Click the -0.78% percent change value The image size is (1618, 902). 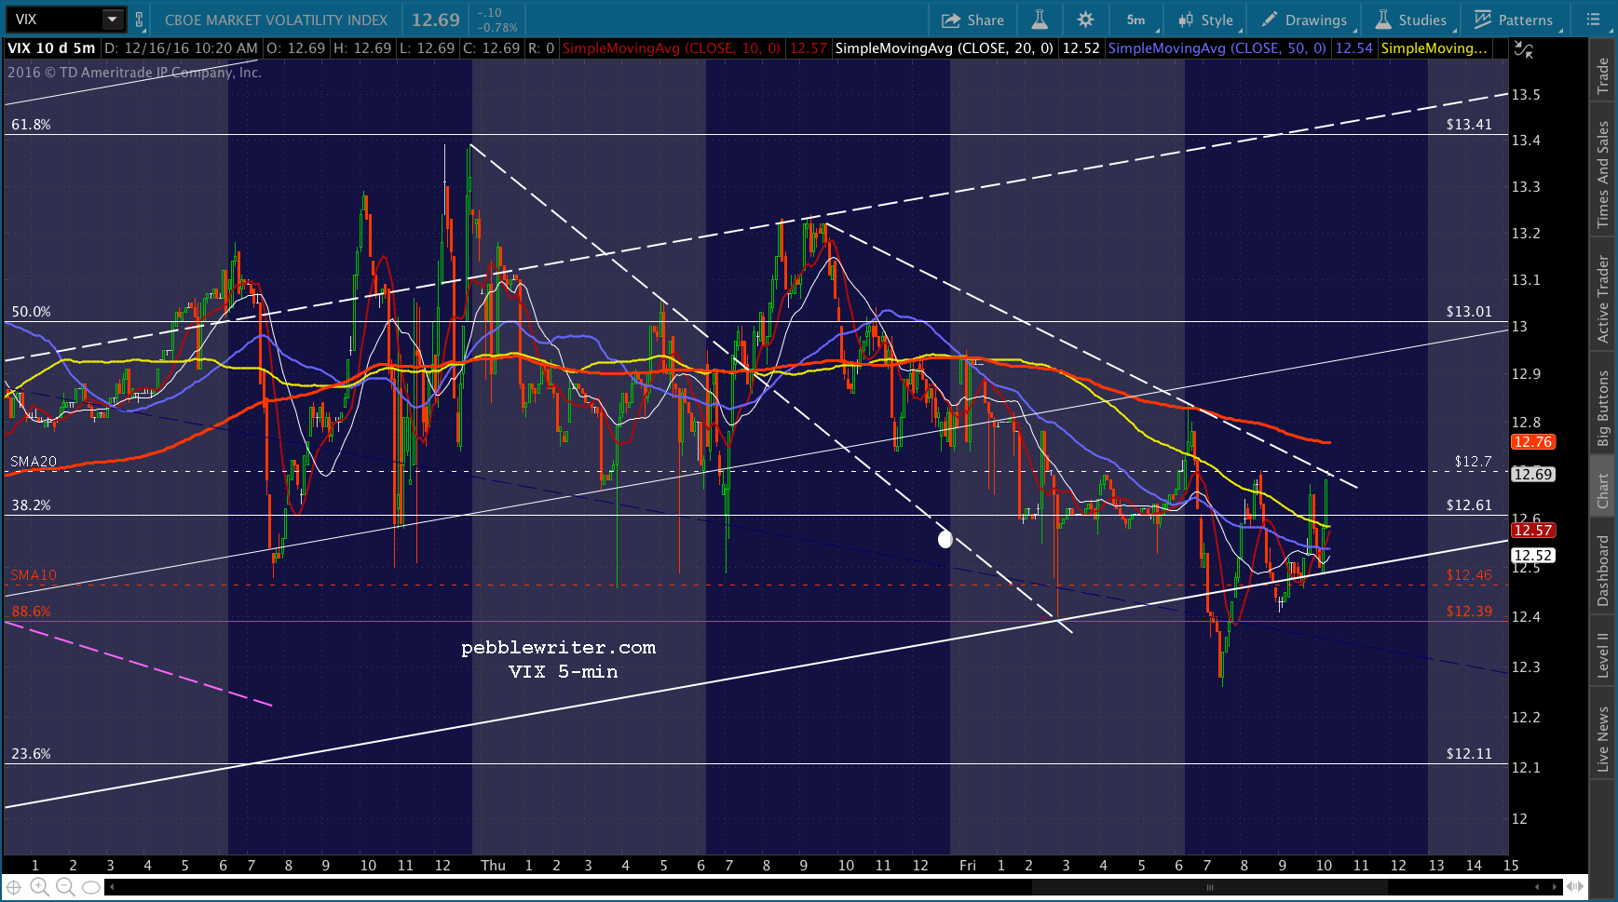click(497, 27)
